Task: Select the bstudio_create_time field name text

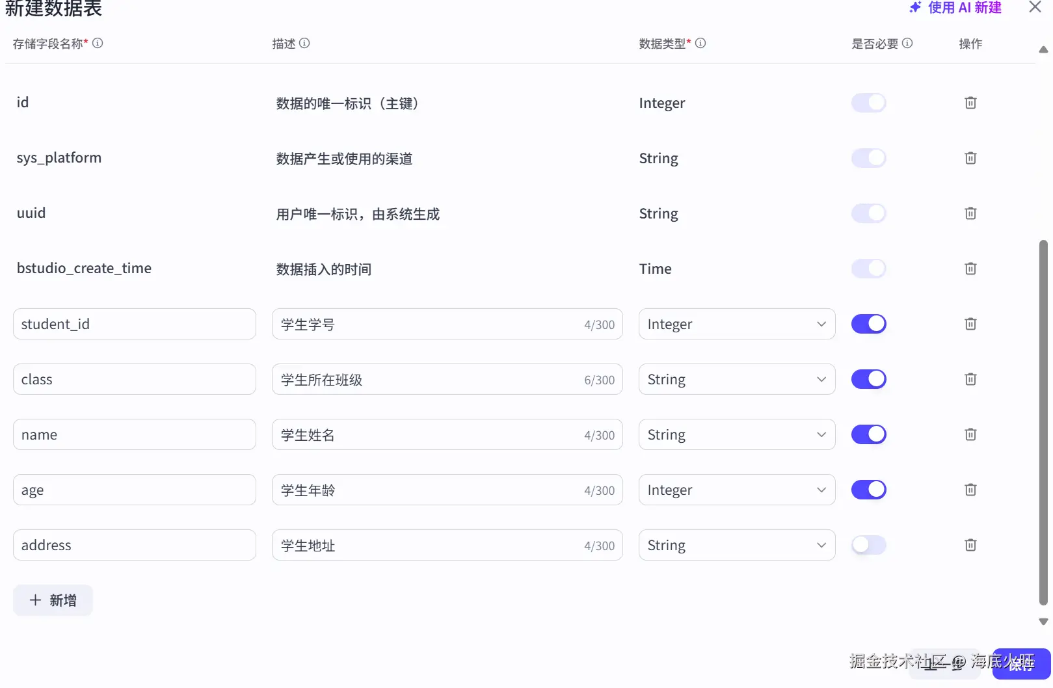Action: (x=84, y=269)
